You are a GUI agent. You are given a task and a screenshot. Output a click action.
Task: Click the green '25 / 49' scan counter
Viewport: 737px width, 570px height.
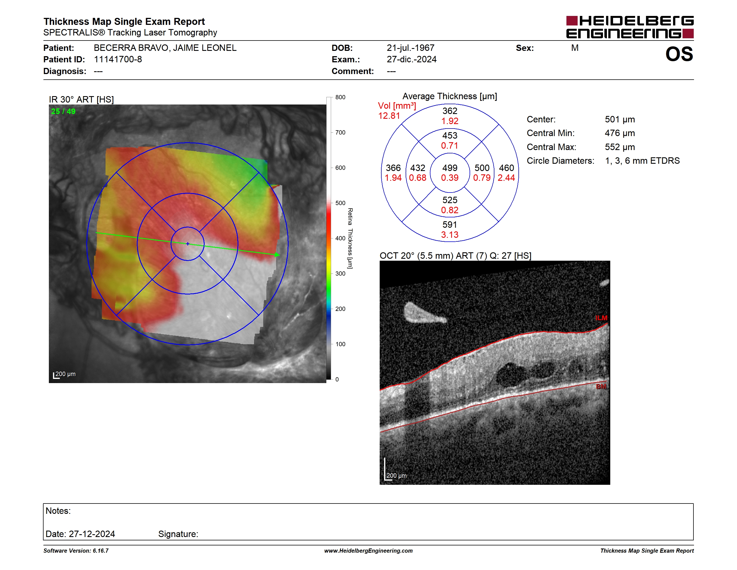[x=63, y=111]
